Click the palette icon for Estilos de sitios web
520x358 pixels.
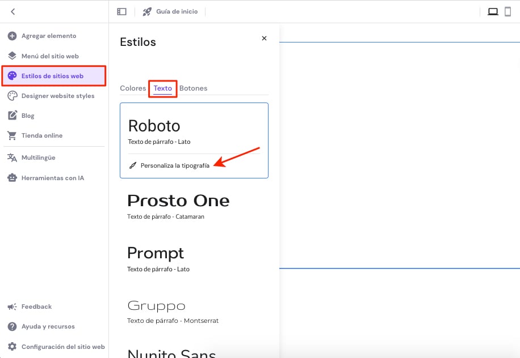coord(12,76)
